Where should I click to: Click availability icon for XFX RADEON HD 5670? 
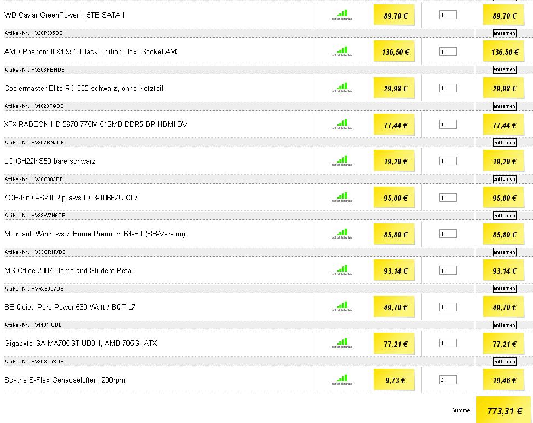point(342,124)
